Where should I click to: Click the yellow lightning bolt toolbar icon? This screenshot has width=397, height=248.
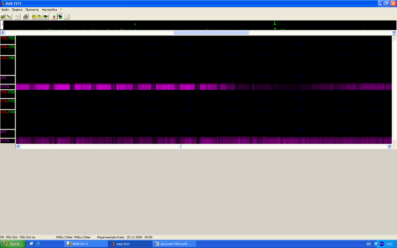[x=9, y=17]
